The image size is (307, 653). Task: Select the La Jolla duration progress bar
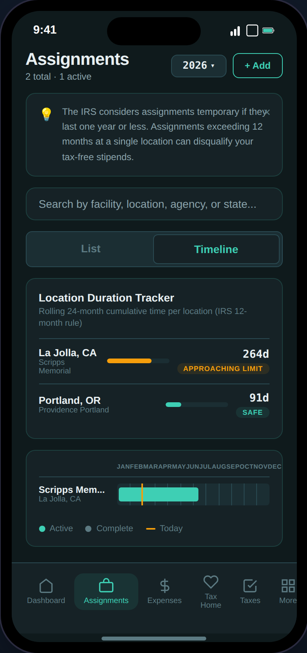(138, 361)
